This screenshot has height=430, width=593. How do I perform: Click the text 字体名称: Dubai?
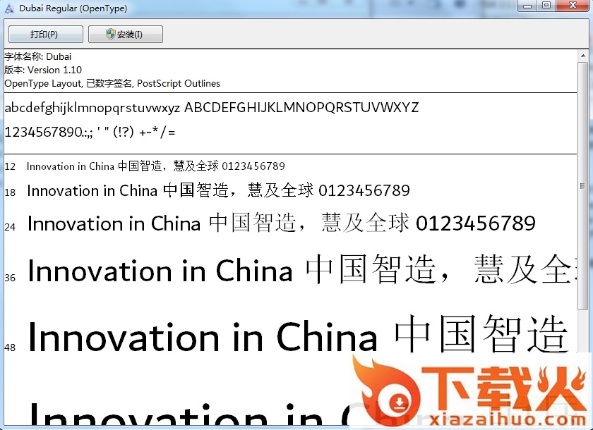pos(38,56)
